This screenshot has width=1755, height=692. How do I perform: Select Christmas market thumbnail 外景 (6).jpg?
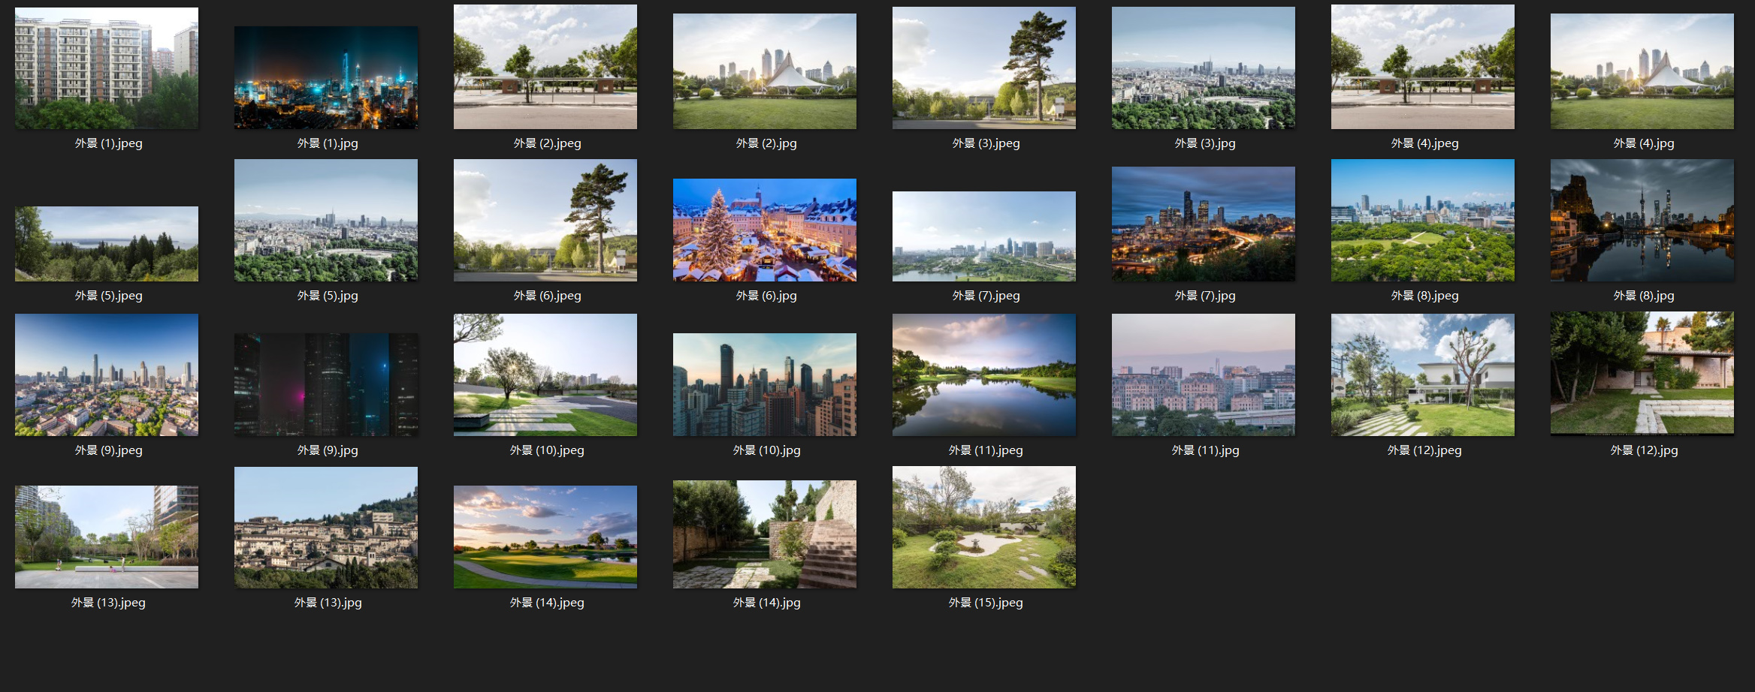pos(765,230)
